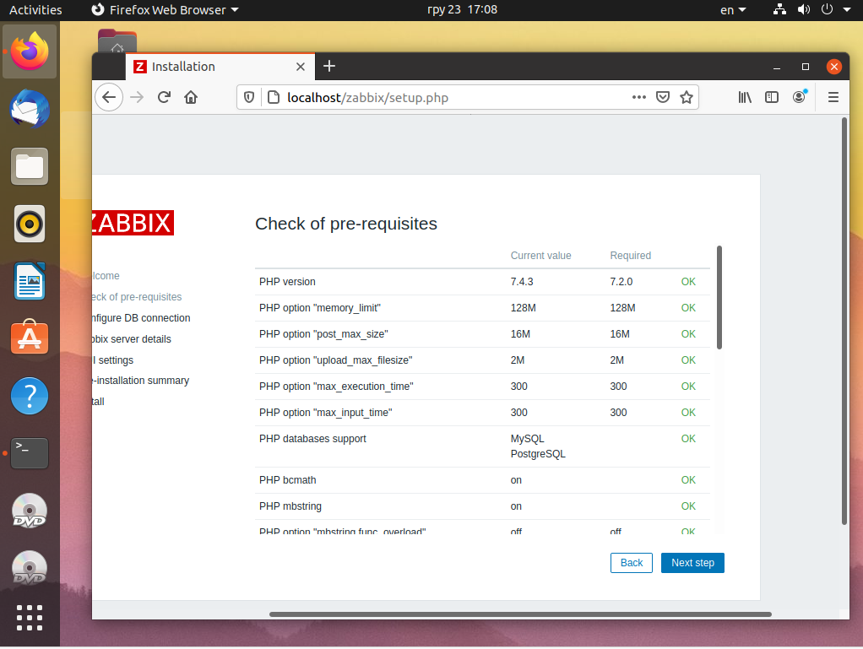863x649 pixels.
Task: Open page actions three-dot menu
Action: coord(638,97)
